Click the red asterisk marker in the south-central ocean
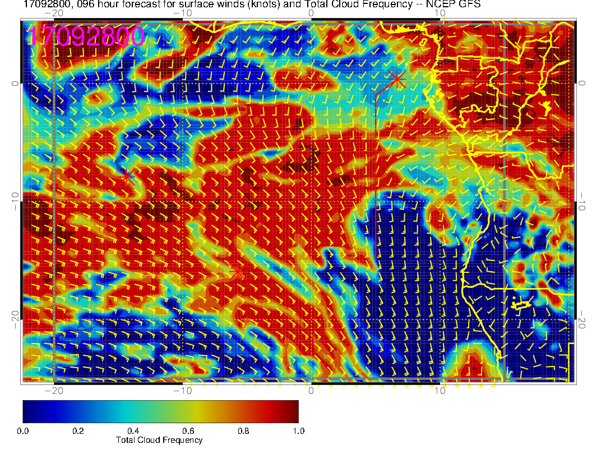This screenshot has width=592, height=458. pos(237,272)
